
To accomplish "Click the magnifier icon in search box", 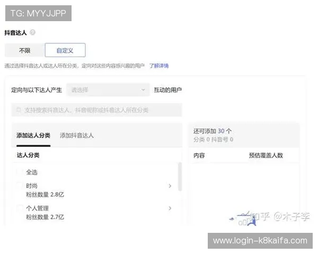I will pos(19,110).
